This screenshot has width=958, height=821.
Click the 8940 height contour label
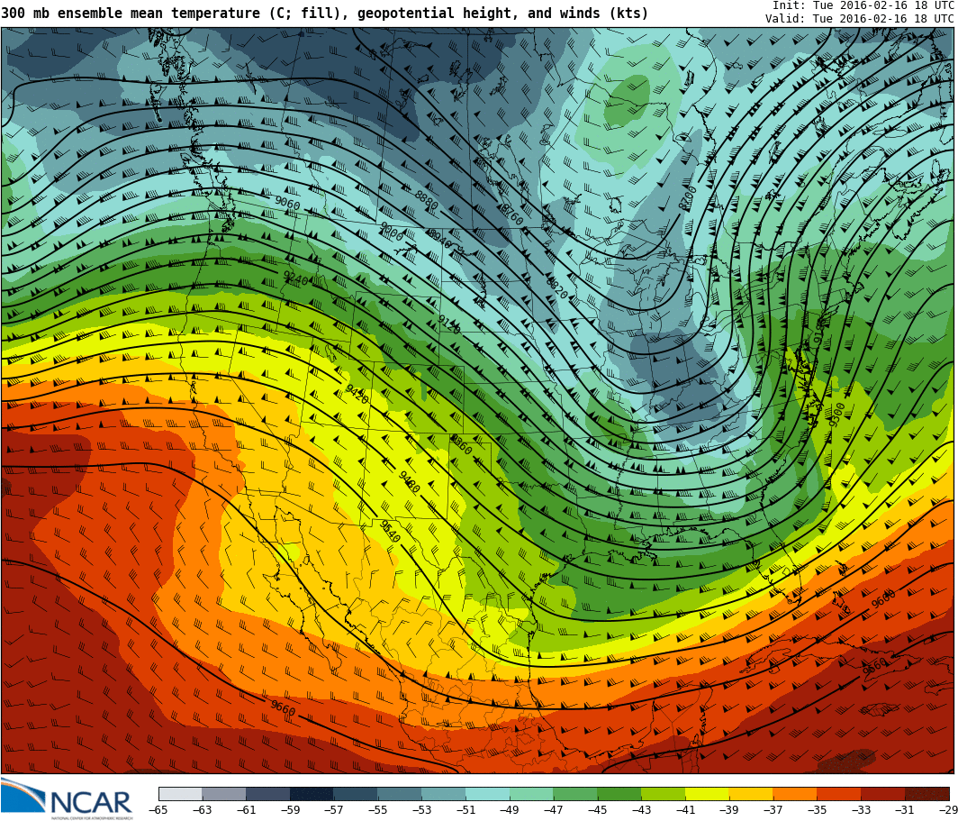pos(439,239)
